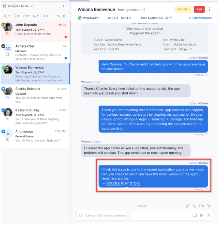Collapse the inbox panel with left chevron
Image resolution: width=218 pixels, height=225 pixels.
64,6
